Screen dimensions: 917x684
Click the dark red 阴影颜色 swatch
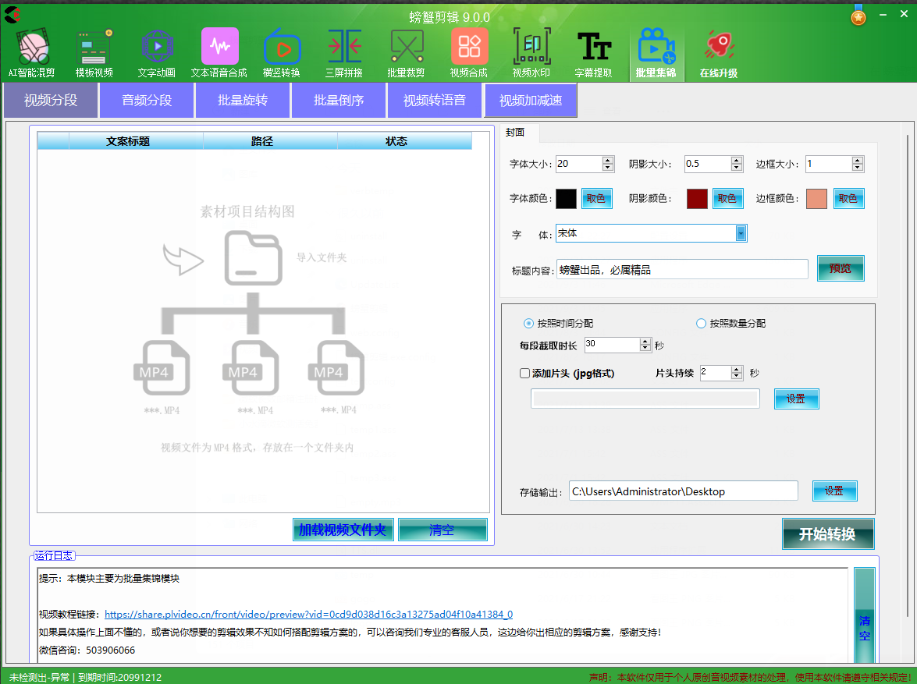click(x=697, y=199)
